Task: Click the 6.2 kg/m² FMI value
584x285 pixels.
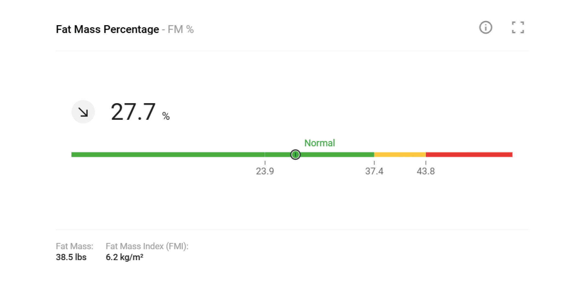Action: (124, 257)
